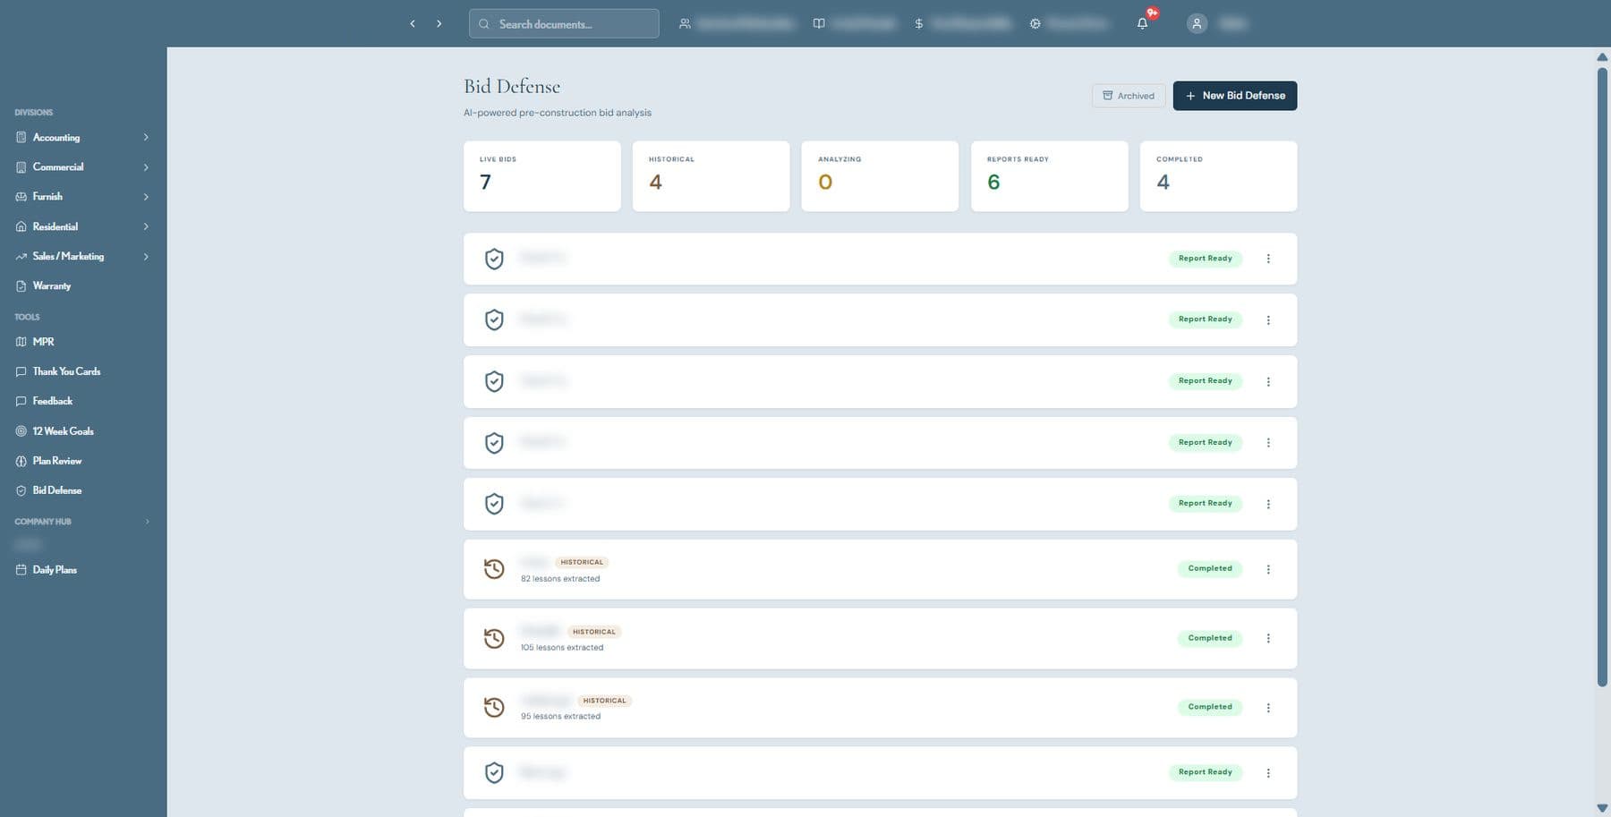Screen dimensions: 1611x817
Task: Click the TOOLS sidebar header
Action: (x=27, y=318)
